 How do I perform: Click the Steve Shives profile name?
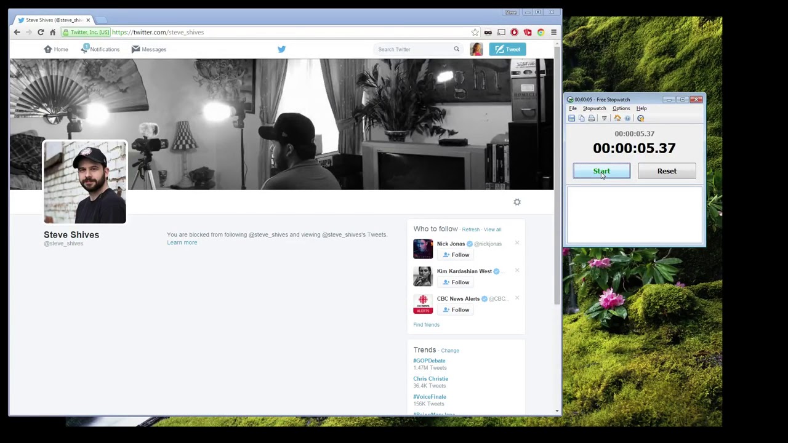(x=71, y=234)
